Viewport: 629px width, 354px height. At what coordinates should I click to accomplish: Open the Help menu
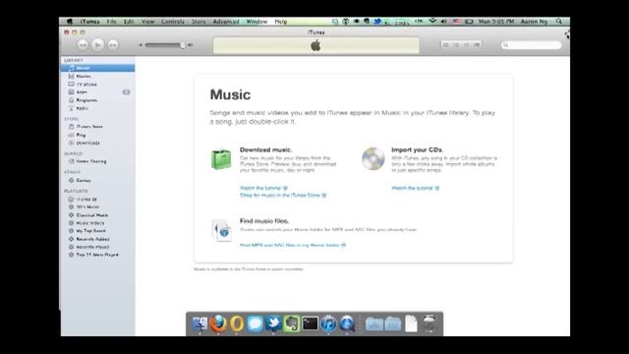(x=281, y=22)
